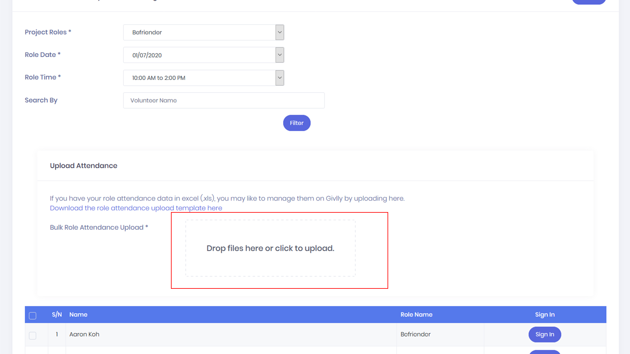Select the Aaron Koh name cell
The width and height of the screenshot is (630, 354).
pos(84,334)
